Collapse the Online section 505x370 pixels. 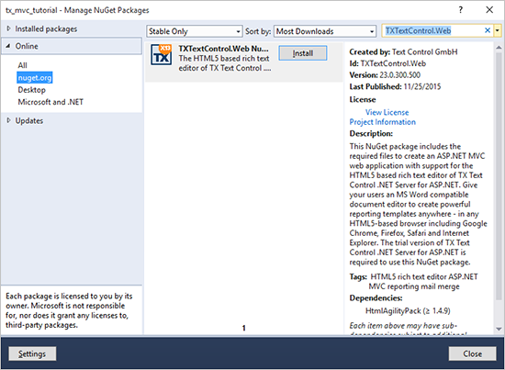click(x=8, y=46)
